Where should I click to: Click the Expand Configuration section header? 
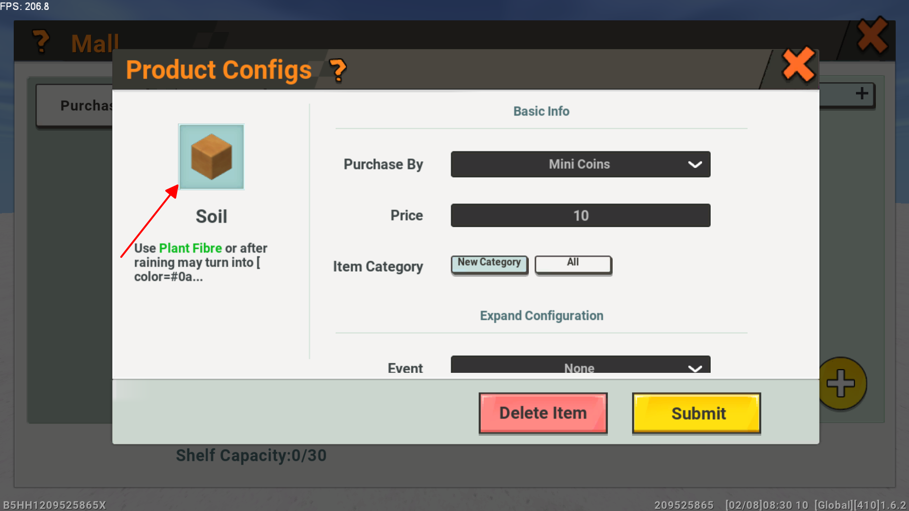coord(541,316)
